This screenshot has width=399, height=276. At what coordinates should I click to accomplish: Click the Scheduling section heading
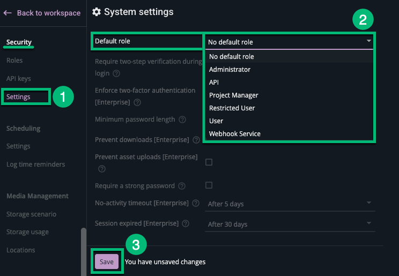[24, 129]
